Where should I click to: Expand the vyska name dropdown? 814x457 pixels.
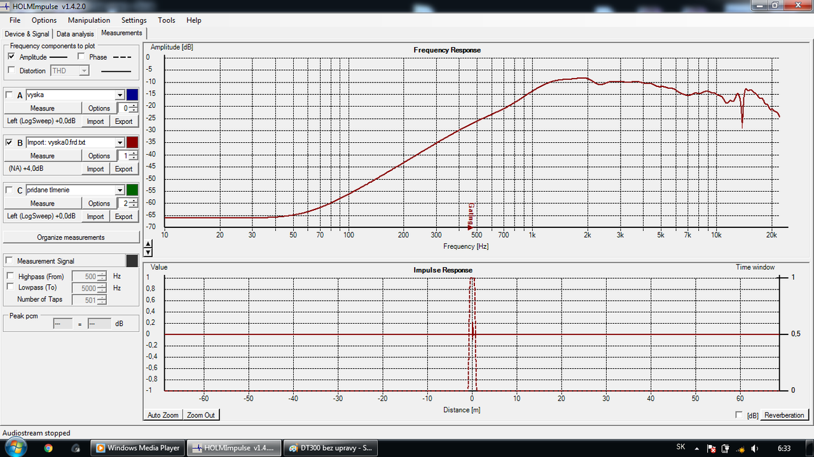[x=120, y=95]
